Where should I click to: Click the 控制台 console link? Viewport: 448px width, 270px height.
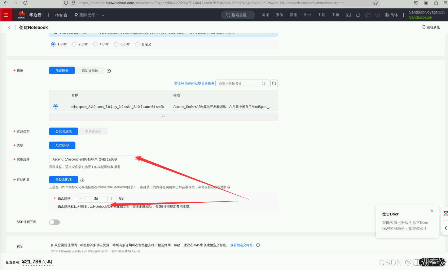pos(61,15)
